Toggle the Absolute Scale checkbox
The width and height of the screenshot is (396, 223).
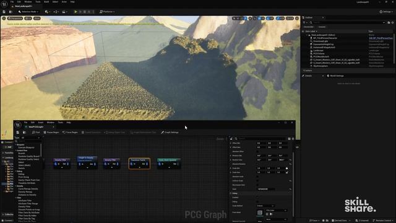click(257, 177)
